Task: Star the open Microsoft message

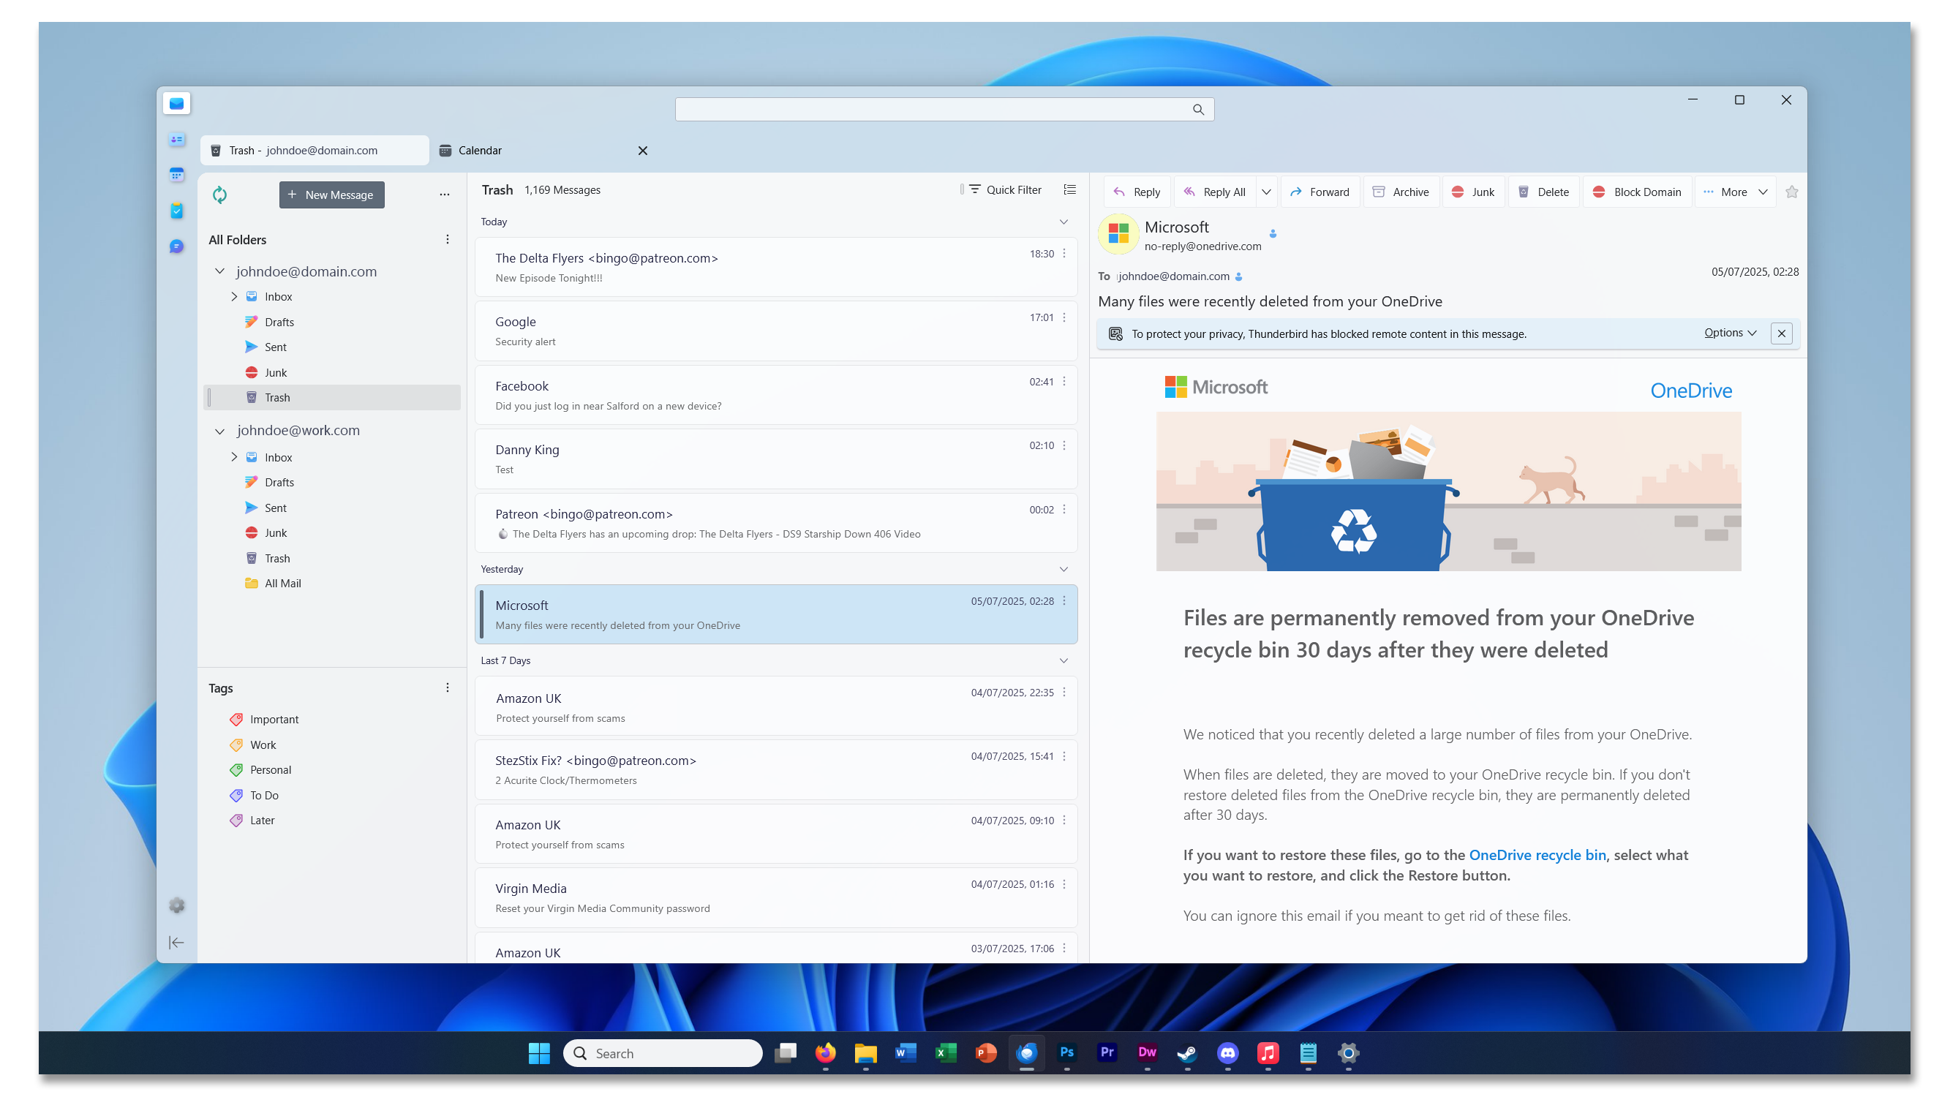Action: [1791, 192]
